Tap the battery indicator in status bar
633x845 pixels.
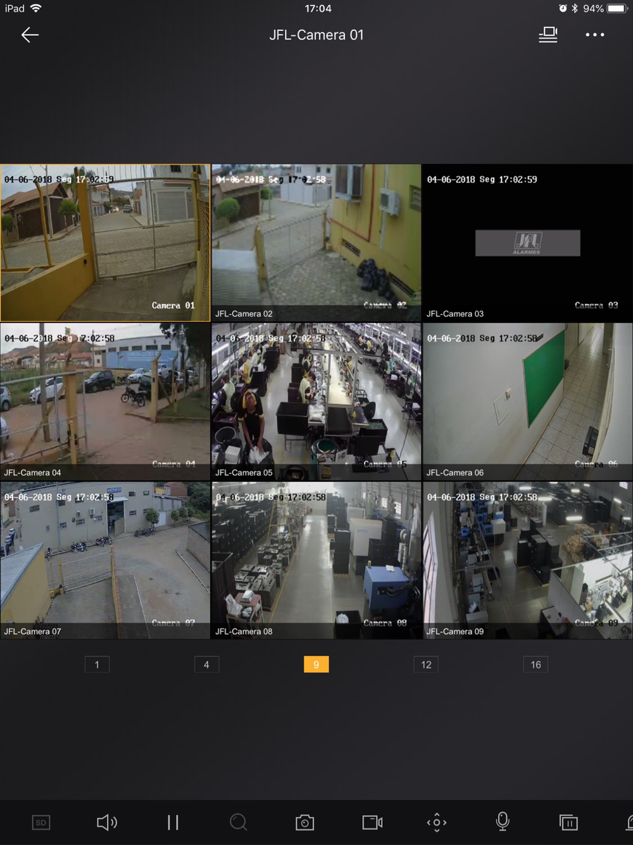pos(617,8)
